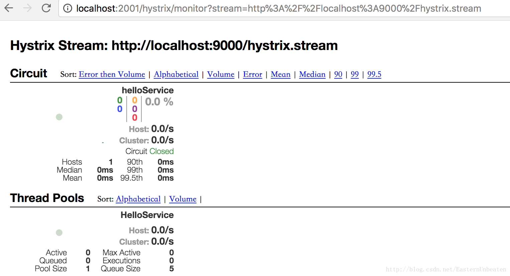Sort circuits by 90th percentile
The width and height of the screenshot is (510, 276).
tap(338, 74)
